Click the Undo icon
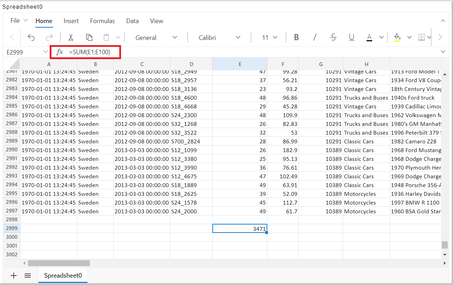The height and width of the screenshot is (285, 453). (x=31, y=37)
